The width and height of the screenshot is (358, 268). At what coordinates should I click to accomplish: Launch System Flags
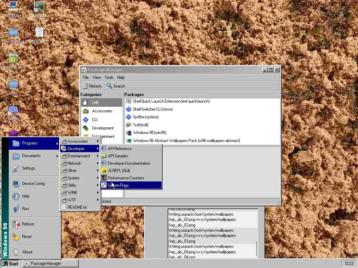click(131, 185)
